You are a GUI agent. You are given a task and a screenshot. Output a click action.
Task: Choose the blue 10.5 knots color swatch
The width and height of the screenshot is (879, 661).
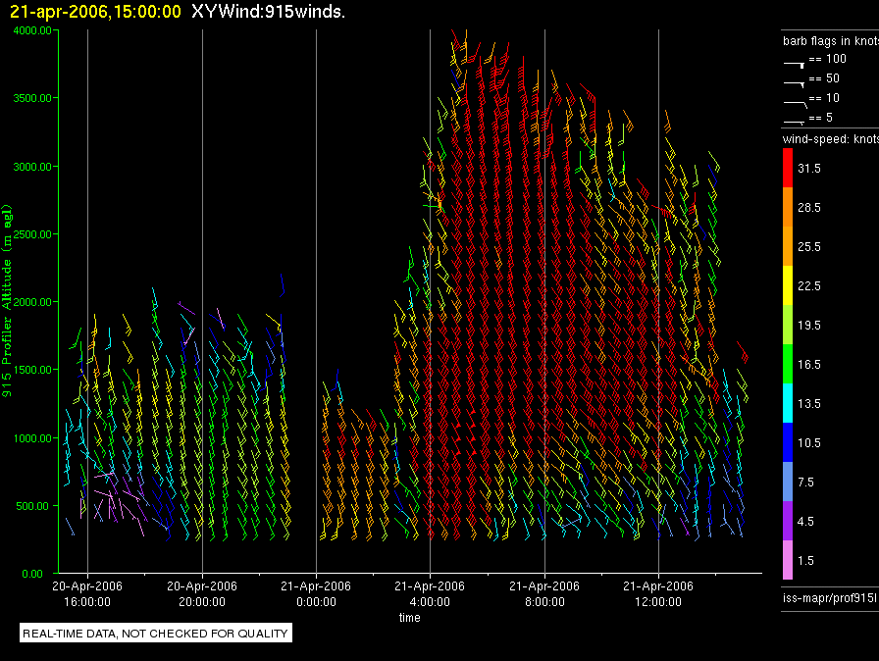[x=788, y=442]
